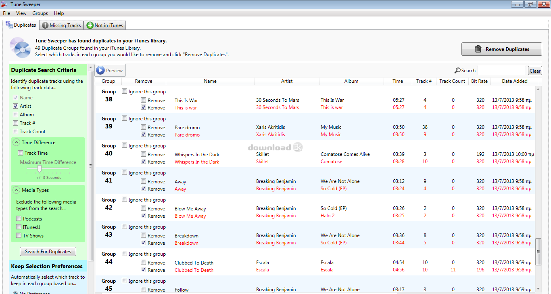Image resolution: width=551 pixels, height=294 pixels.
Task: Sort by the Bit Rate column header
Action: (x=480, y=81)
